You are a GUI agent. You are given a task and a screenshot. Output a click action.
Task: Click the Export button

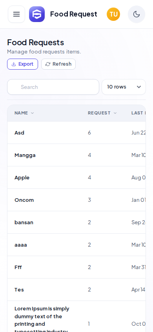point(23,64)
